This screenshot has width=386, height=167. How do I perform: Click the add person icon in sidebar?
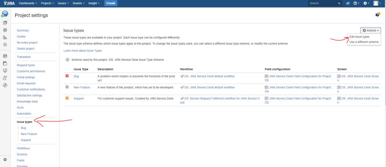(5, 78)
